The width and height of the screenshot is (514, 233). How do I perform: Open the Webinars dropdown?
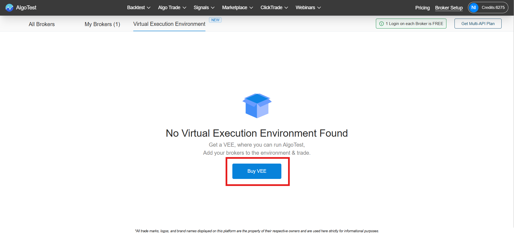pos(308,8)
